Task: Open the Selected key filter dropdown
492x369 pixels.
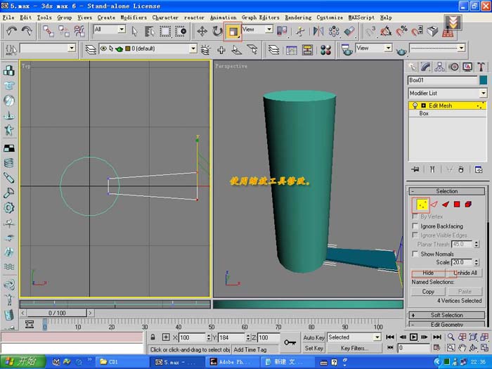Action: point(354,337)
